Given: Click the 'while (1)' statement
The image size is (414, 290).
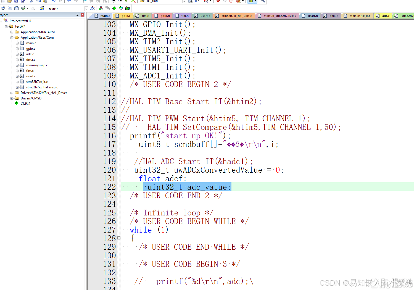Looking at the screenshot, I should [x=149, y=230].
